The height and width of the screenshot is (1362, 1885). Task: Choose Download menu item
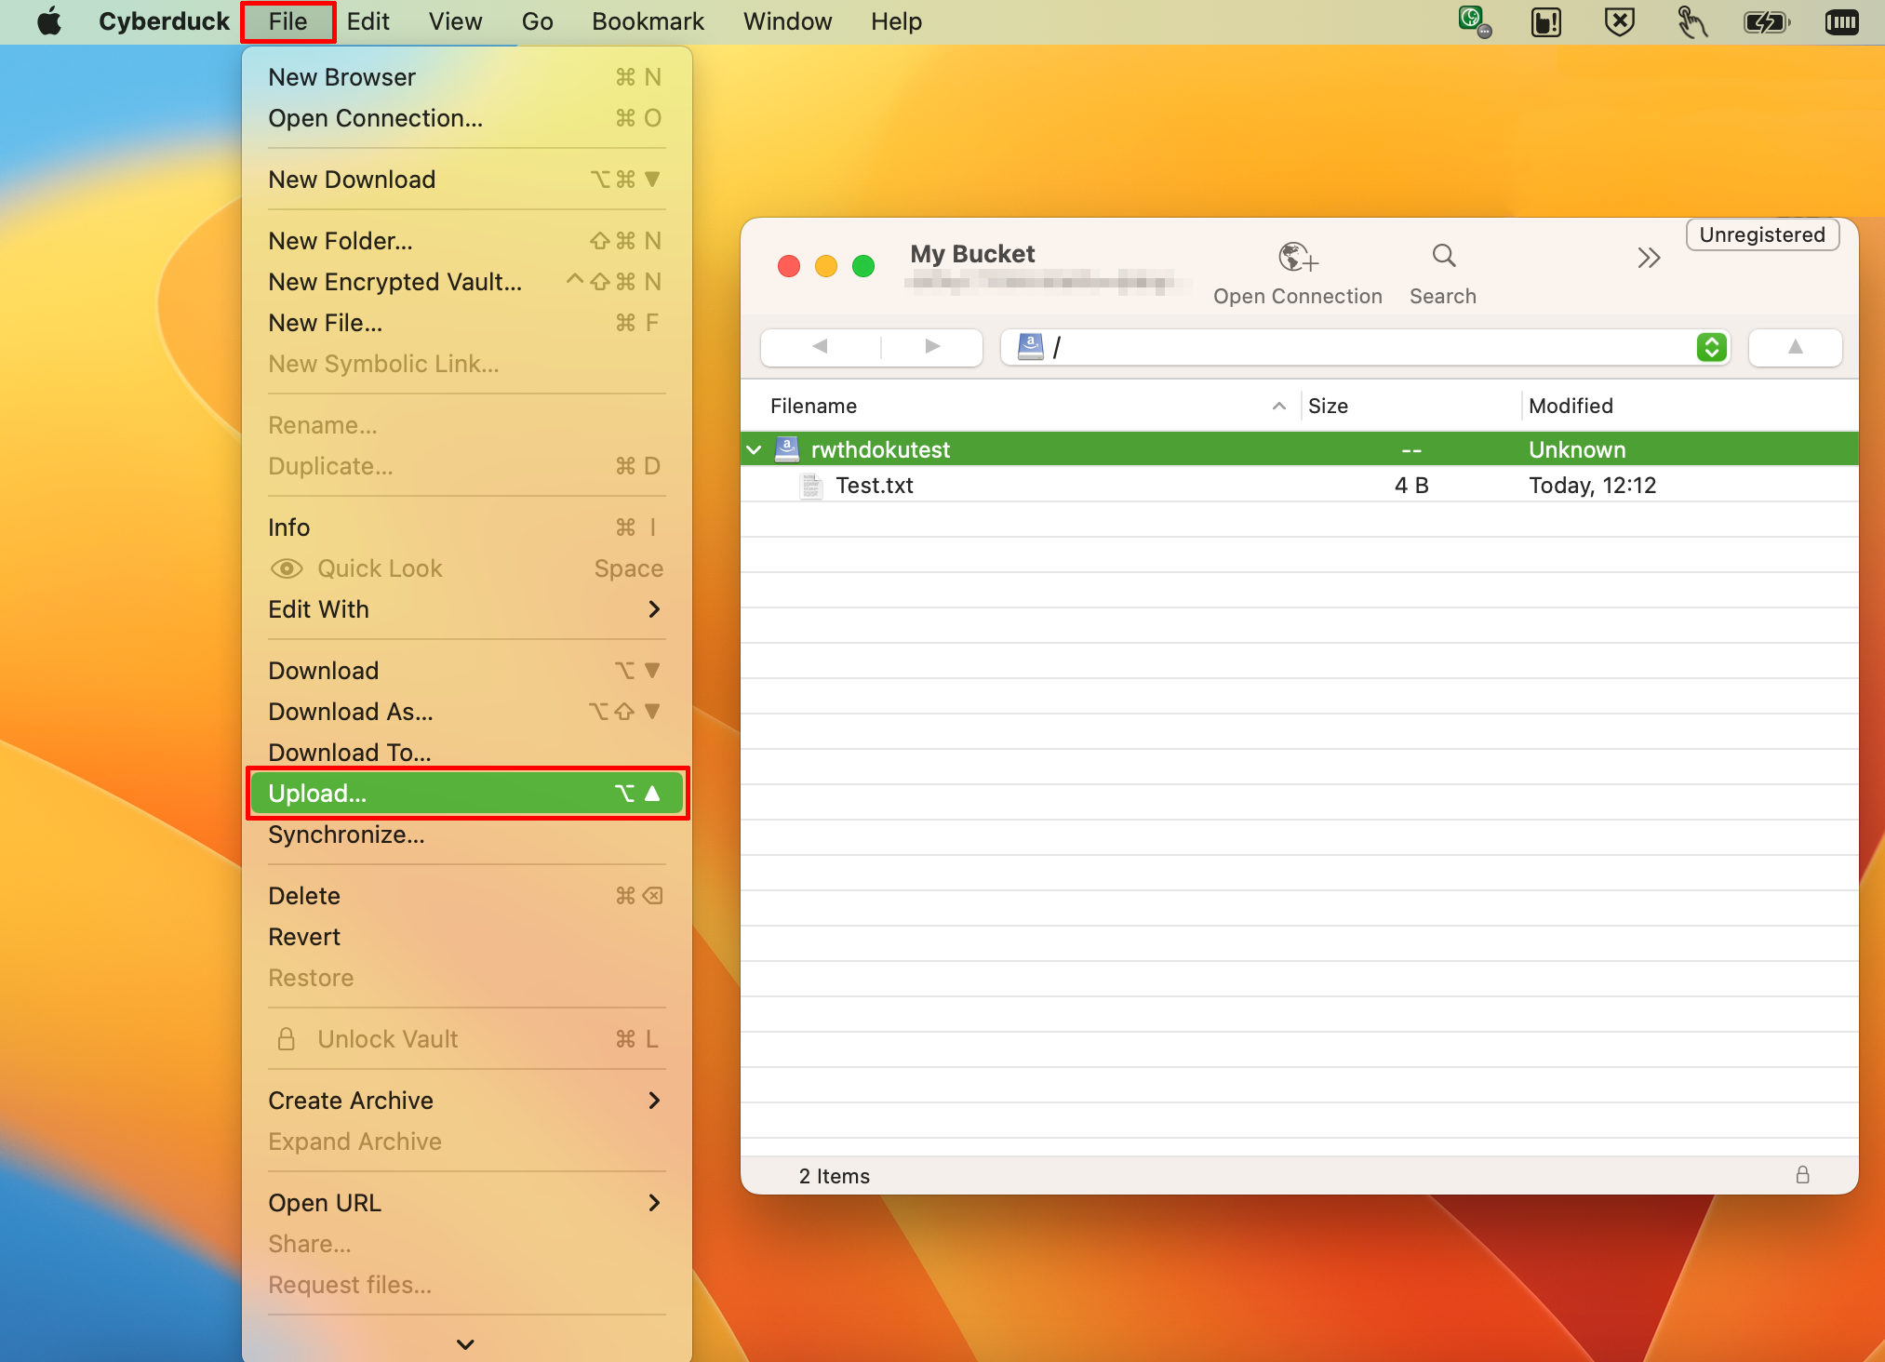pyautogui.click(x=467, y=671)
